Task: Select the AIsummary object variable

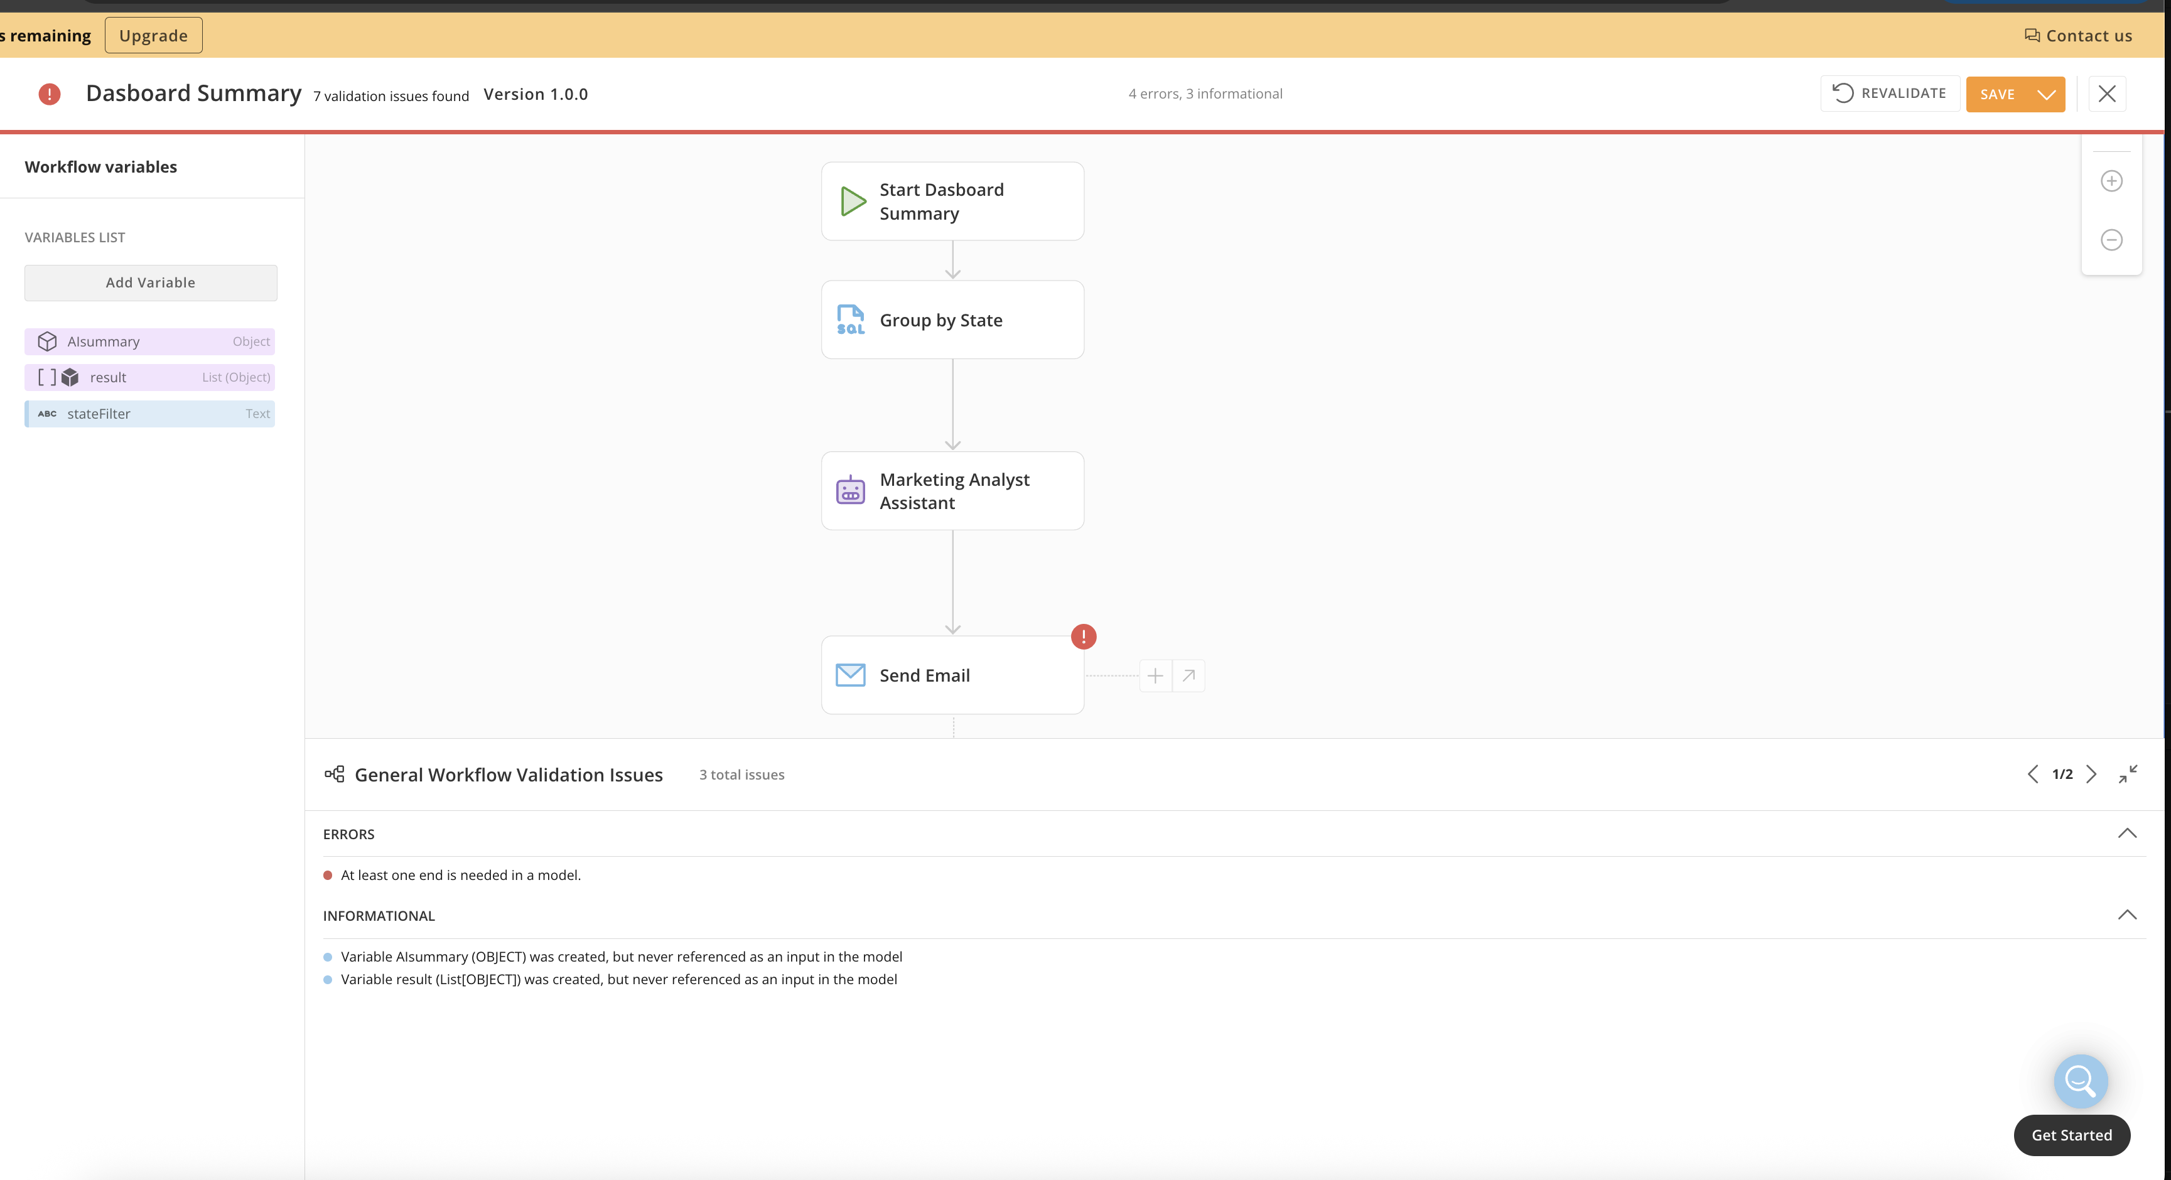Action: coord(150,341)
